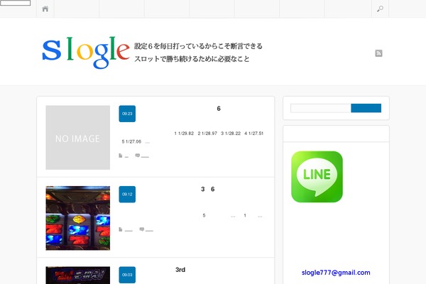This screenshot has width=426, height=284.
Task: Click category icon under the 09.12 post
Action: click(x=121, y=229)
